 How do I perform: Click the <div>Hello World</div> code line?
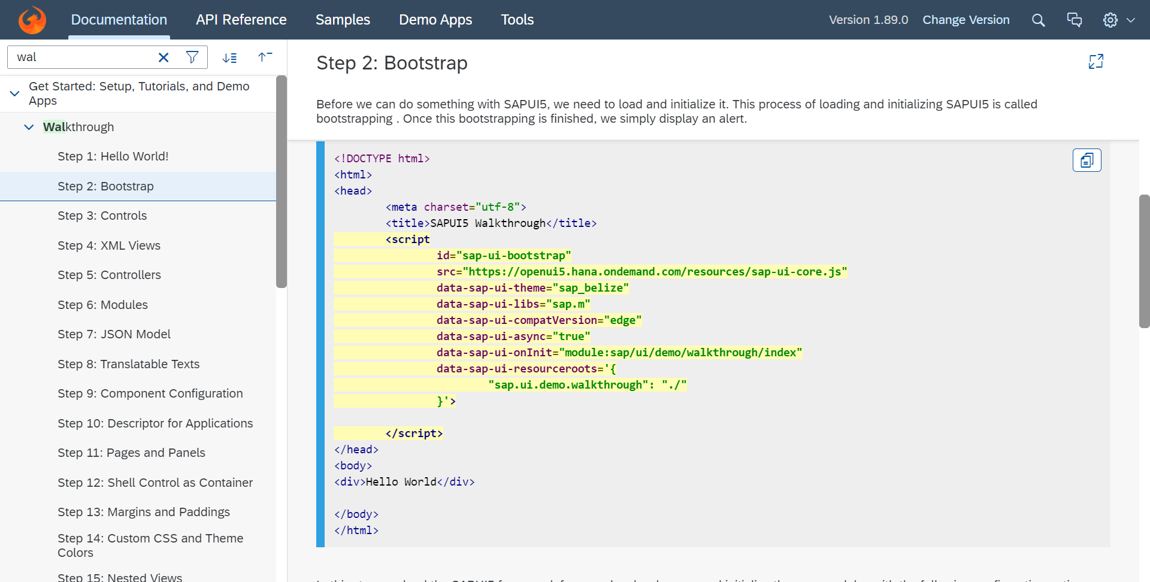pos(404,482)
